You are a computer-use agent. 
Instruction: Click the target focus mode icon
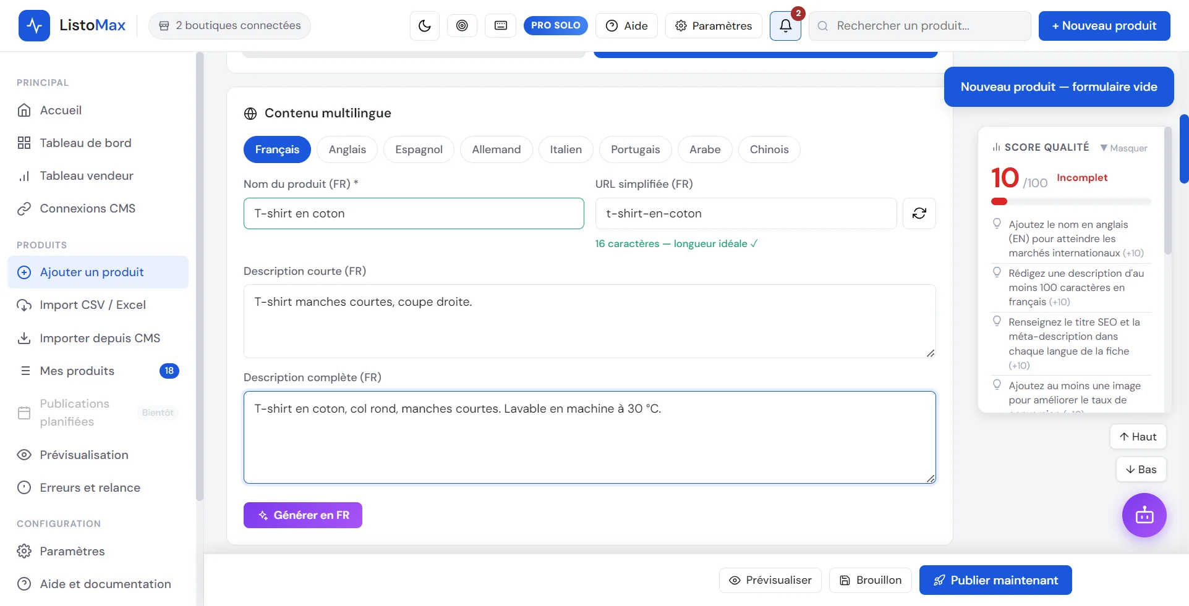click(x=462, y=25)
